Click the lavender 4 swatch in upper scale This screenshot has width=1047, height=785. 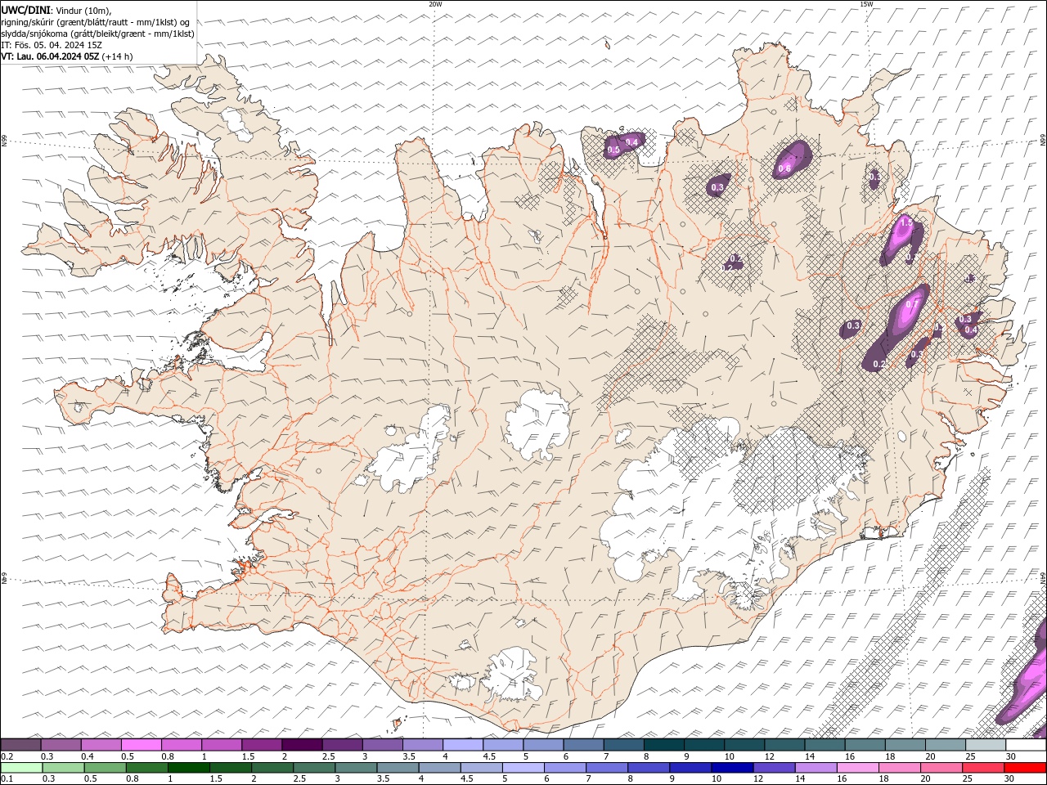(463, 745)
